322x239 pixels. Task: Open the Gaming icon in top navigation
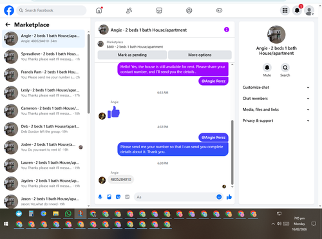[219, 10]
